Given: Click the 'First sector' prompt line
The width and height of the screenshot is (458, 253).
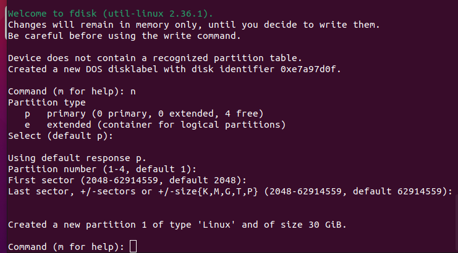Looking at the screenshot, I should point(127,180).
